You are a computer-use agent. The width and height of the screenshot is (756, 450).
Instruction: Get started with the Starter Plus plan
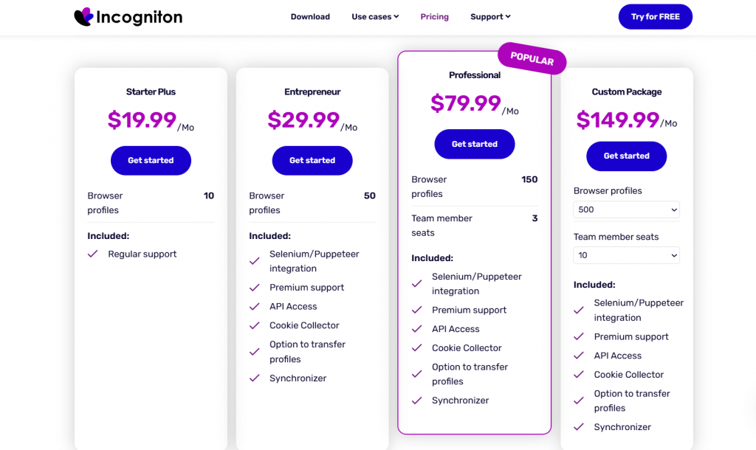(x=151, y=160)
